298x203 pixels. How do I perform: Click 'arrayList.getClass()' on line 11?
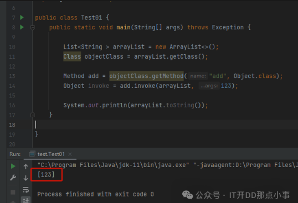[169, 56]
